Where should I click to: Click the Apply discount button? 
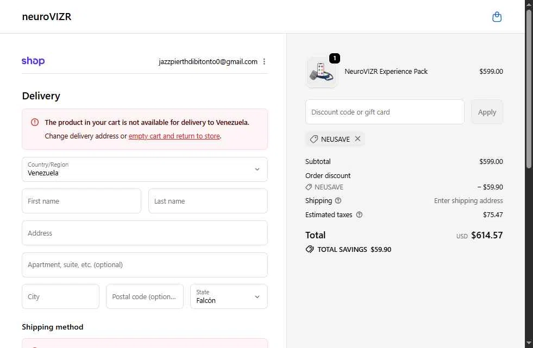point(487,112)
